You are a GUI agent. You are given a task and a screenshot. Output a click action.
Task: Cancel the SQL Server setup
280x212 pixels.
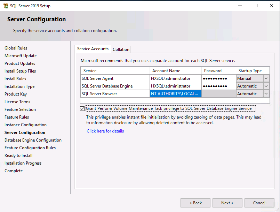click(259, 203)
